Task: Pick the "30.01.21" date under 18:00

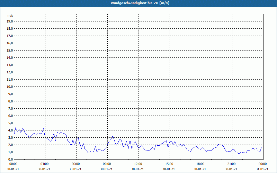Action: (x=200, y=169)
